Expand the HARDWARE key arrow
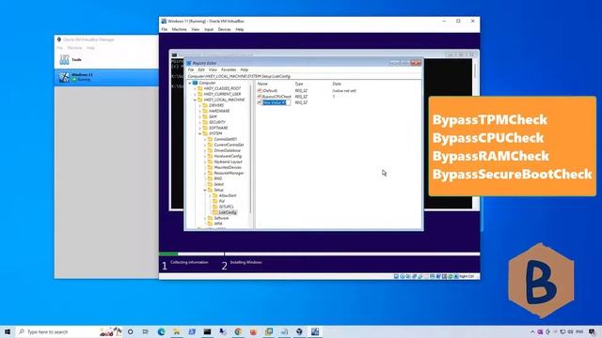Image resolution: width=602 pixels, height=338 pixels. pyautogui.click(x=199, y=111)
